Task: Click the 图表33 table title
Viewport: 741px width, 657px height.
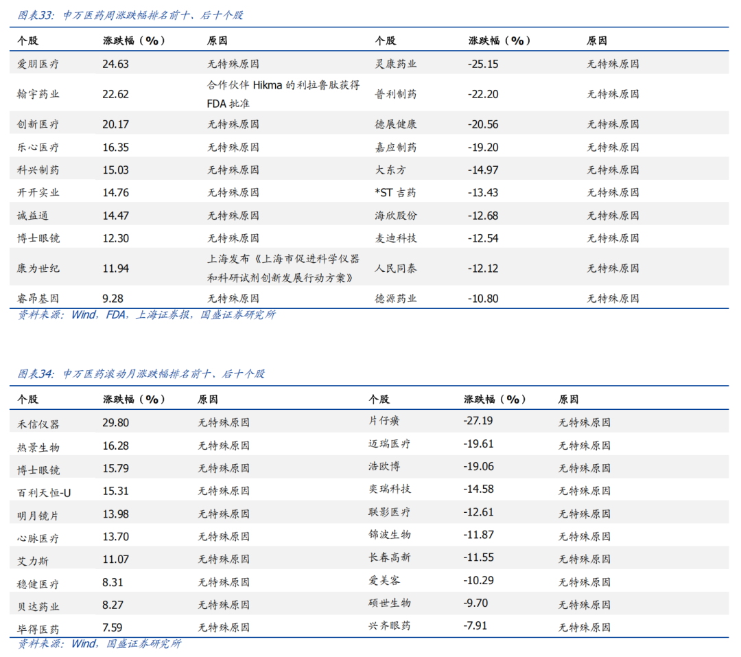Action: pos(130,15)
